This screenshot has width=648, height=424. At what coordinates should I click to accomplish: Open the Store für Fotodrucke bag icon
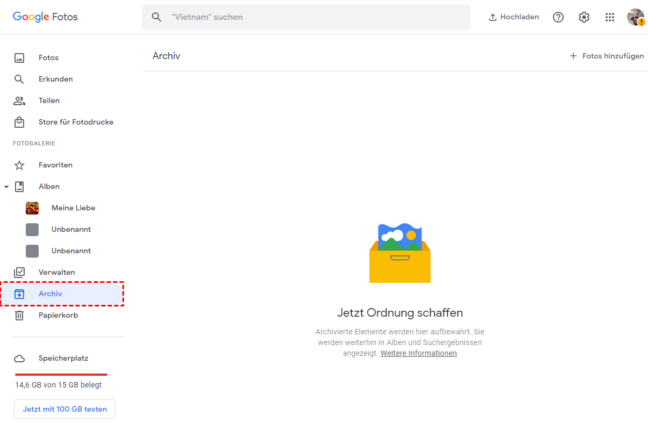tap(19, 122)
